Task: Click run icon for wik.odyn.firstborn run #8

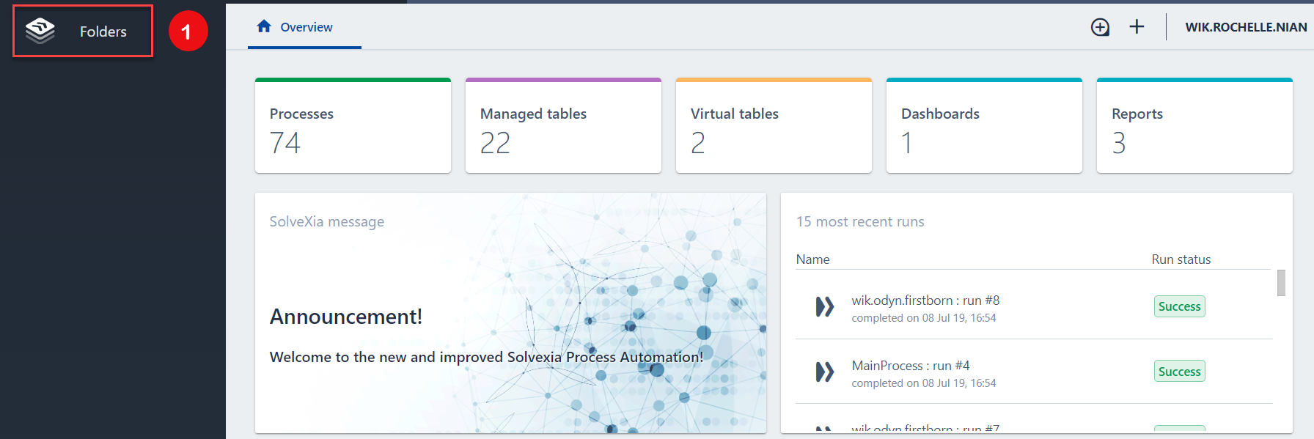Action: tap(825, 307)
